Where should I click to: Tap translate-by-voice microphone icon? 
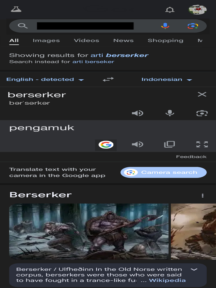click(170, 113)
